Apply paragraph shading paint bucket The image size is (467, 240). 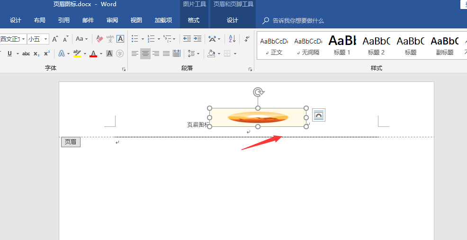click(x=211, y=53)
